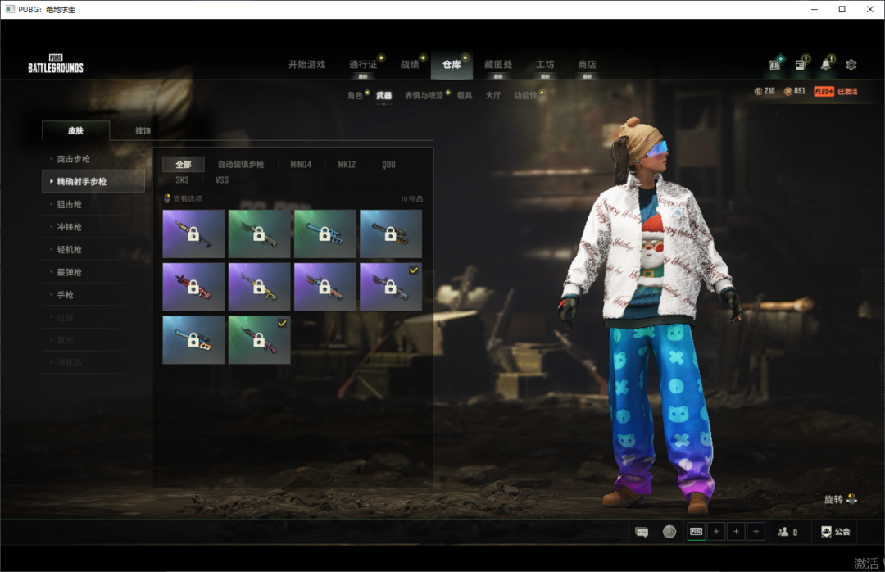The image size is (885, 572).
Task: Click the BP coin balance showing 691
Action: coord(795,91)
